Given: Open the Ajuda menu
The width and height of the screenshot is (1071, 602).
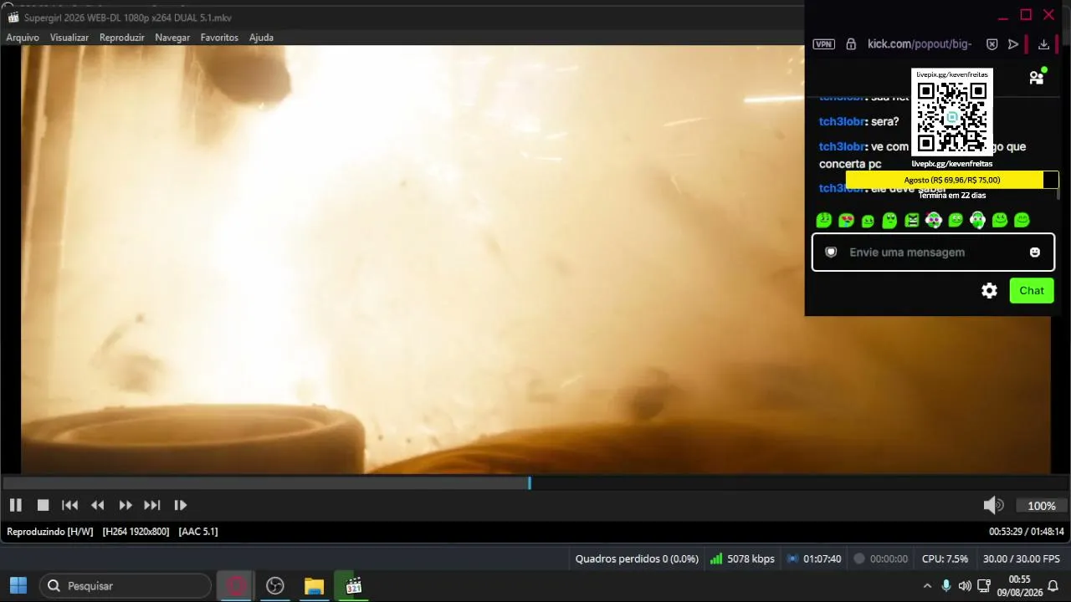Looking at the screenshot, I should [261, 38].
